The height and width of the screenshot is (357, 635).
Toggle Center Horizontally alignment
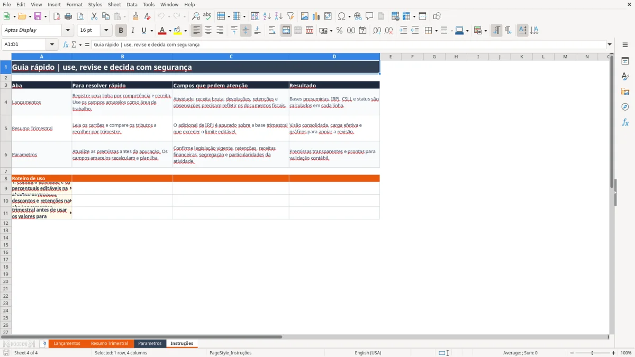pos(208,31)
